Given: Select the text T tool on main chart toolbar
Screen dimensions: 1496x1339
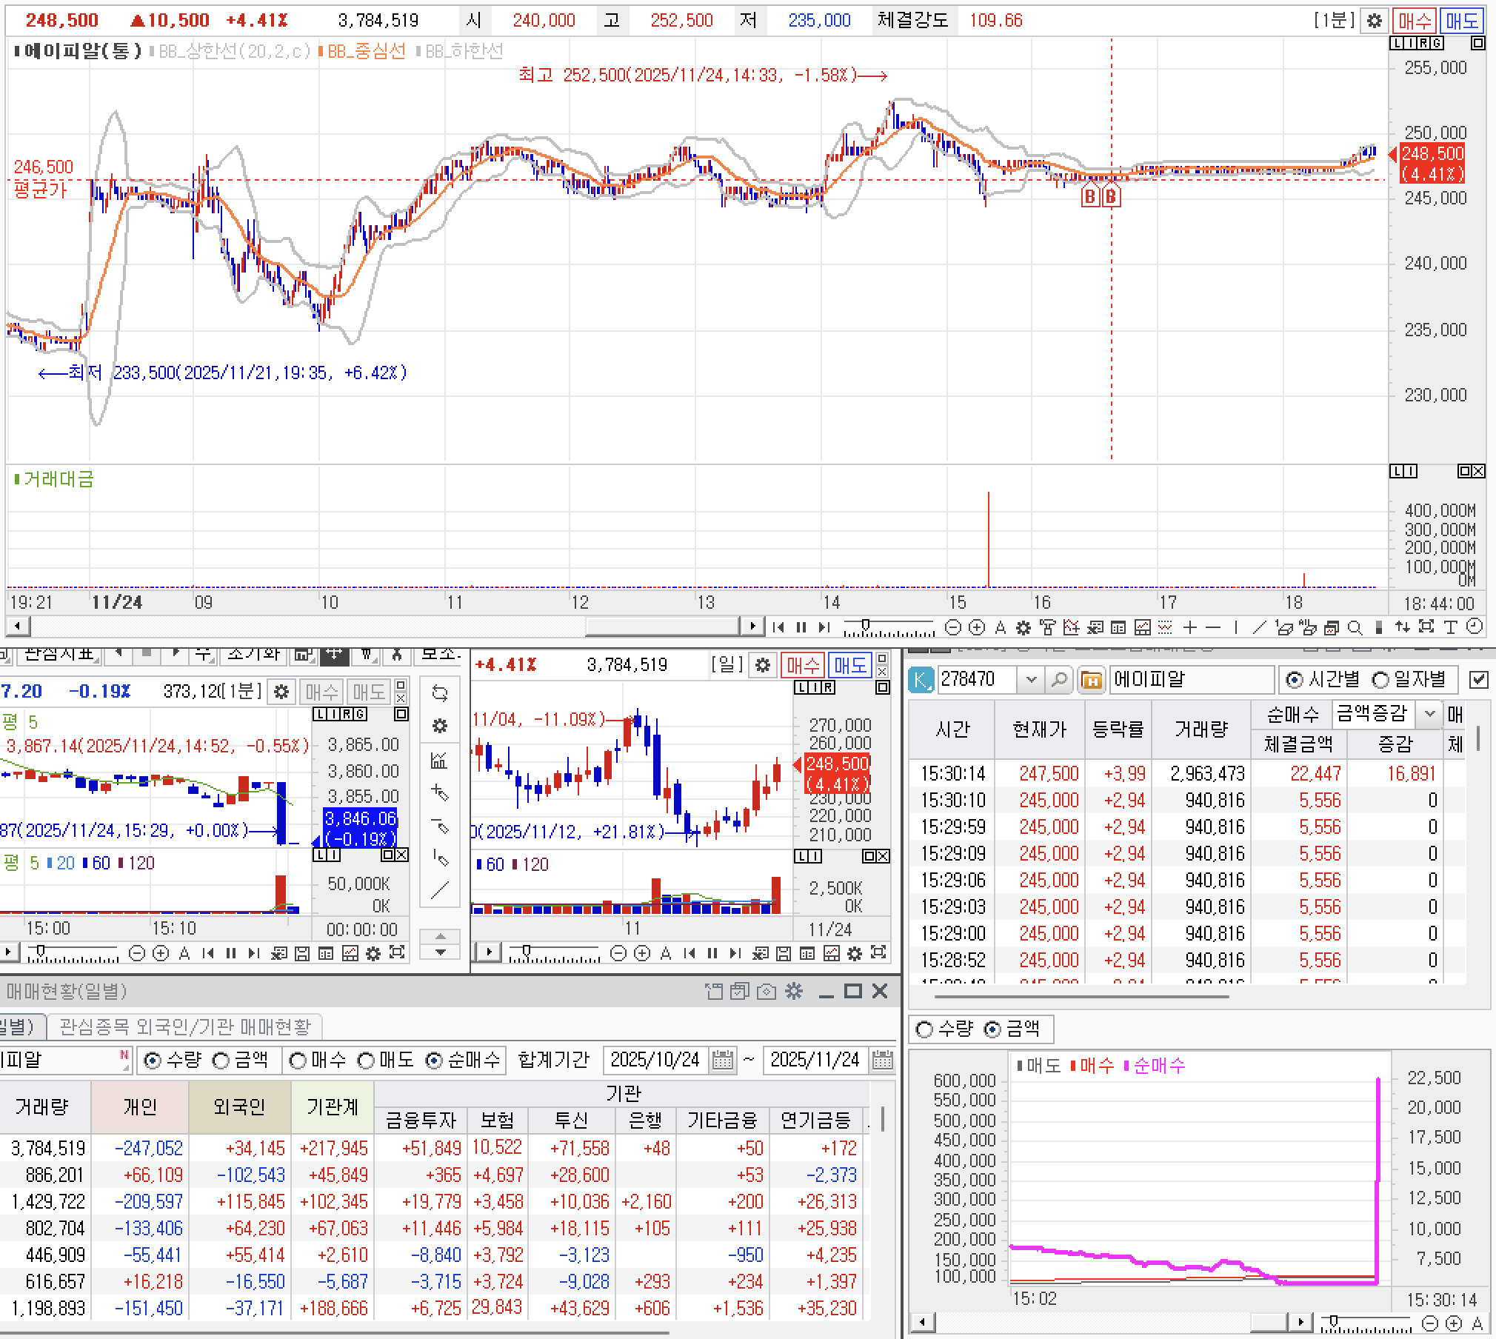Looking at the screenshot, I should point(1450,627).
